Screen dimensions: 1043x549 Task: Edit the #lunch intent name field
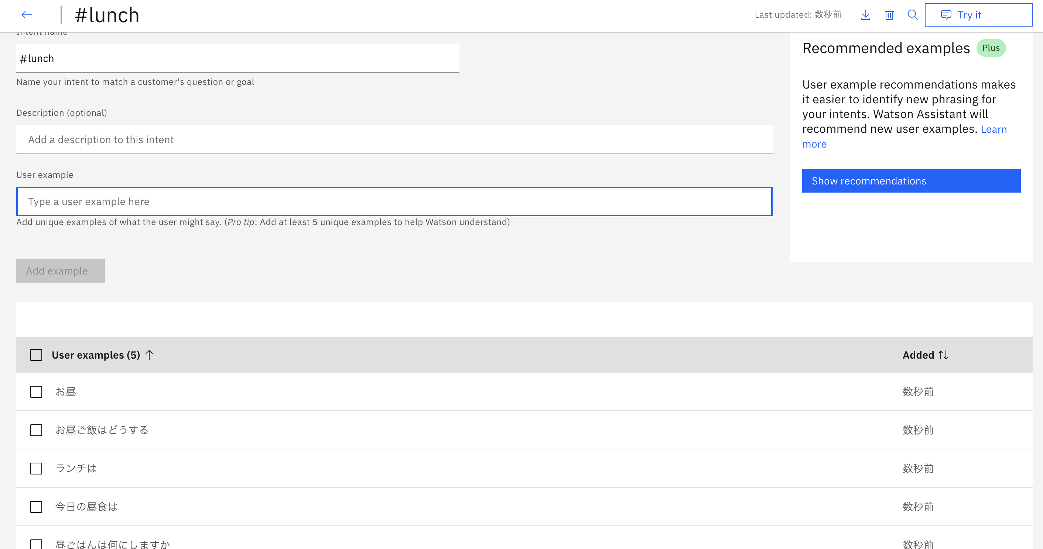pyautogui.click(x=237, y=59)
